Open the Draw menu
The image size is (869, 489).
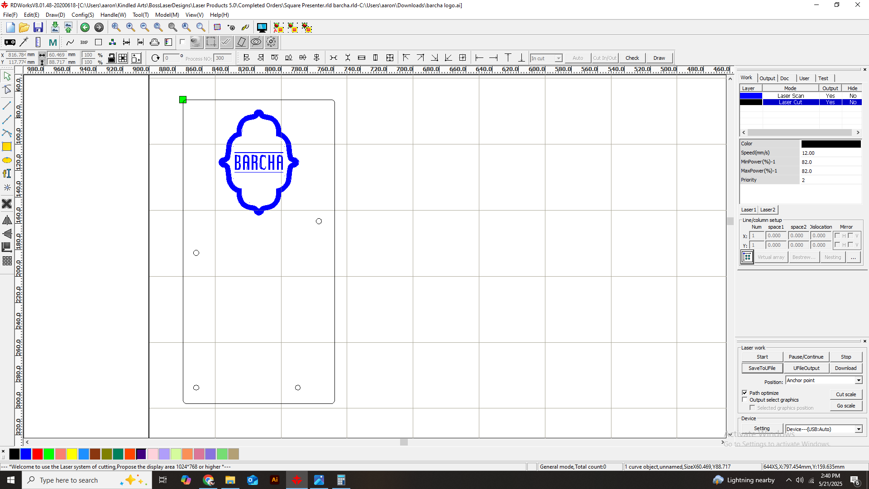coord(55,15)
